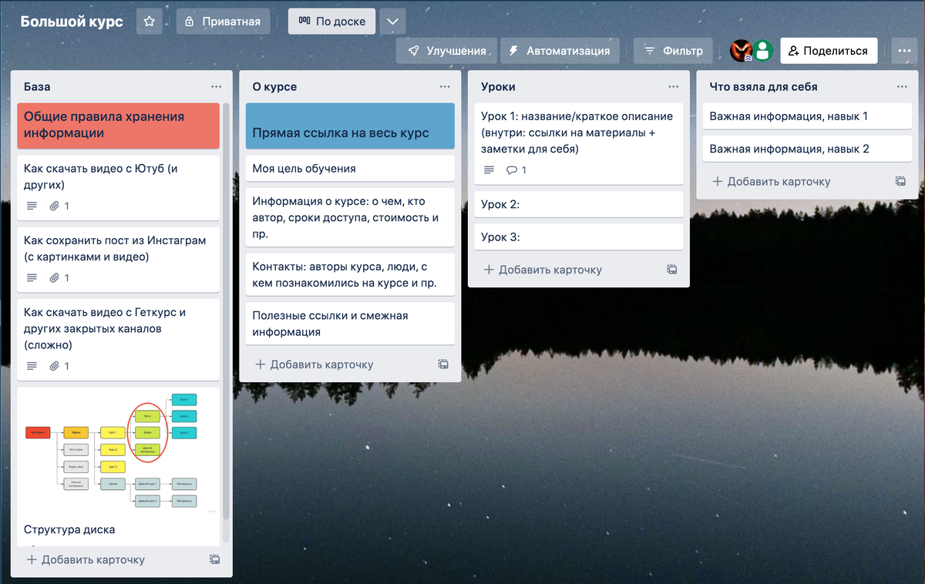Image resolution: width=925 pixels, height=584 pixels.
Task: Click attachment icon on the Ютуб card
Action: (x=54, y=206)
